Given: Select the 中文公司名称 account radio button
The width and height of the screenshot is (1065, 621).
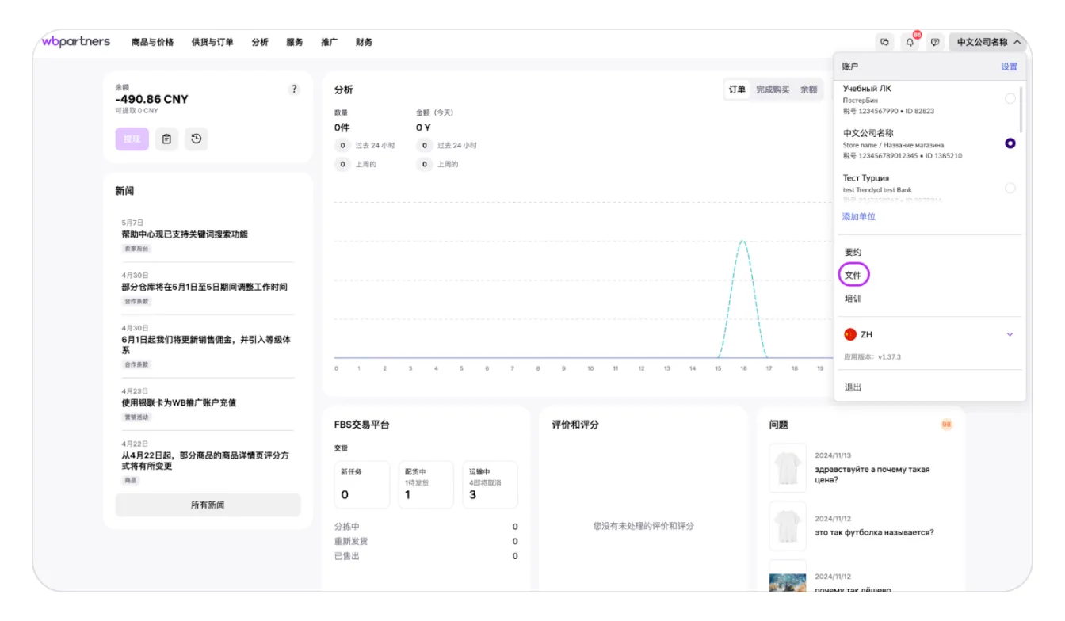Looking at the screenshot, I should click(x=1010, y=143).
